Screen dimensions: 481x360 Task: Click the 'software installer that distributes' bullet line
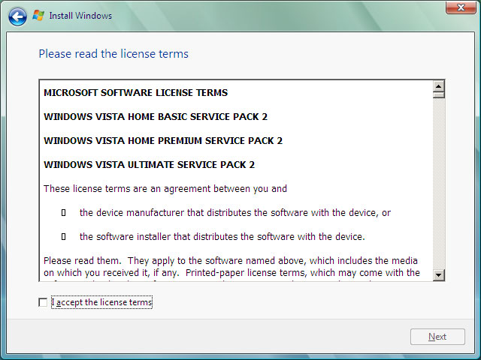(222, 237)
